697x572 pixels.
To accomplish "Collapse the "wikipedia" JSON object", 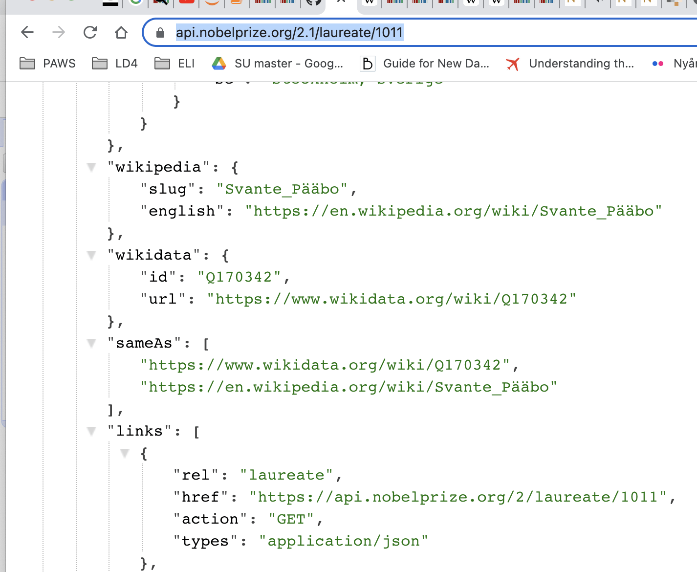I will [91, 167].
